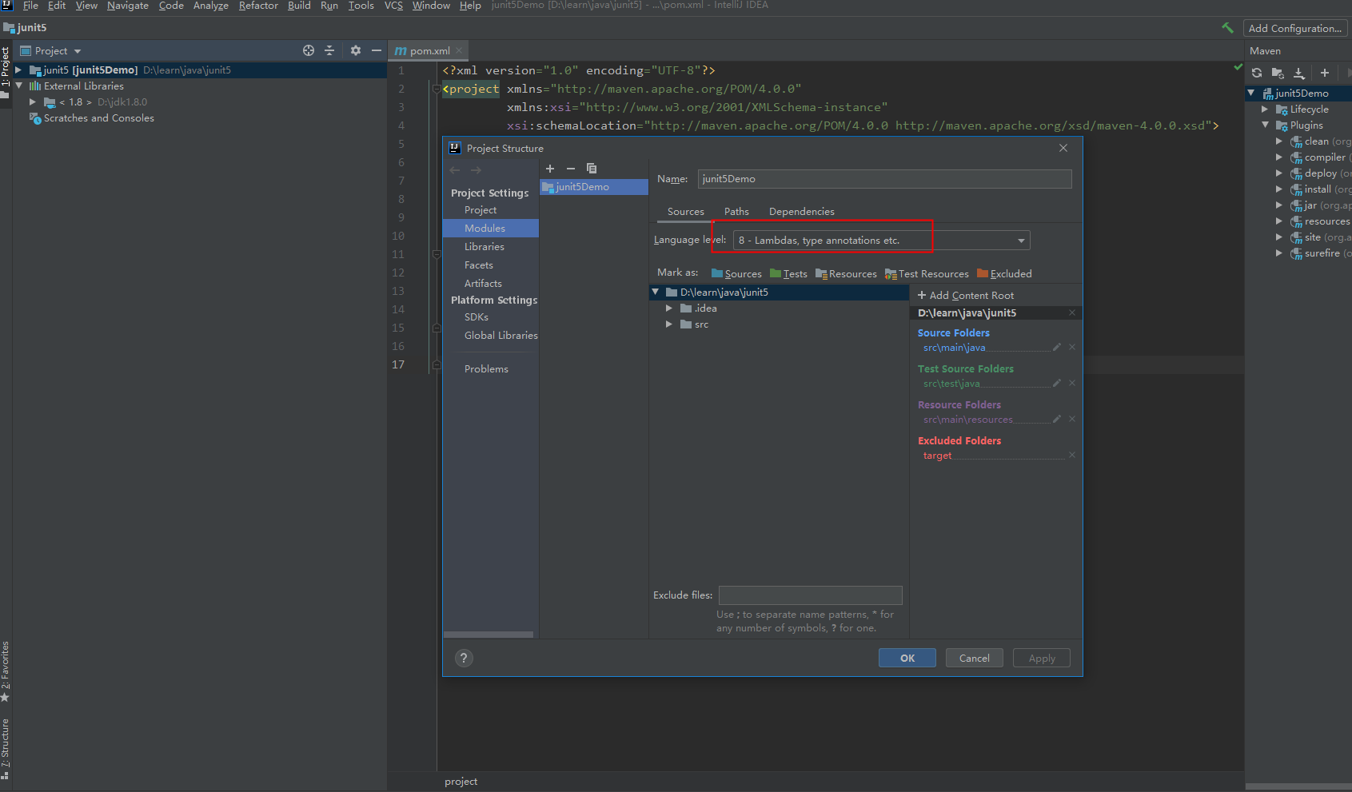This screenshot has height=792, width=1352.
Task: Click the forward arrow in Project Structure
Action: [477, 170]
